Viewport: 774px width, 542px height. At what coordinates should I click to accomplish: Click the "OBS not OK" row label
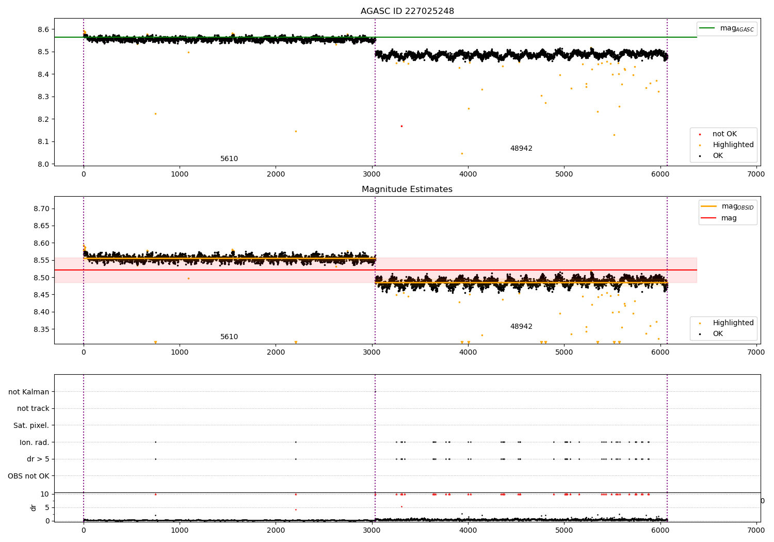point(29,476)
